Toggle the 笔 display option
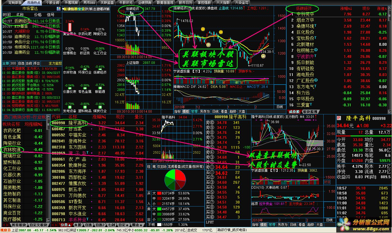The image size is (392, 233). [x=154, y=167]
